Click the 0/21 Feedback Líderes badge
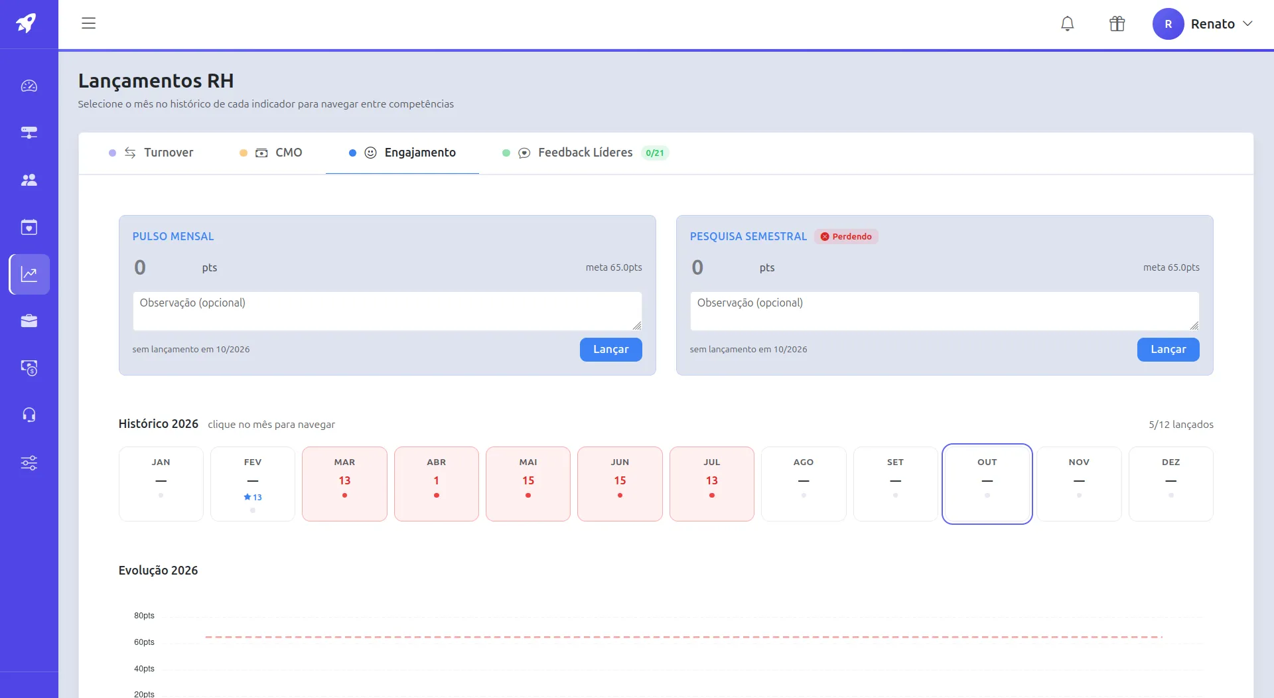 [655, 153]
